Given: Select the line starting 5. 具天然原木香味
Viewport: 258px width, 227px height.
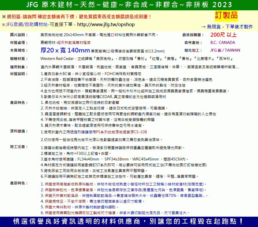Looking at the screenshot, I should (93, 125).
